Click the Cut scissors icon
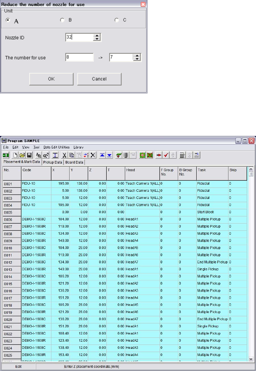Viewport: 256px width, 371px height. [x=65, y=155]
